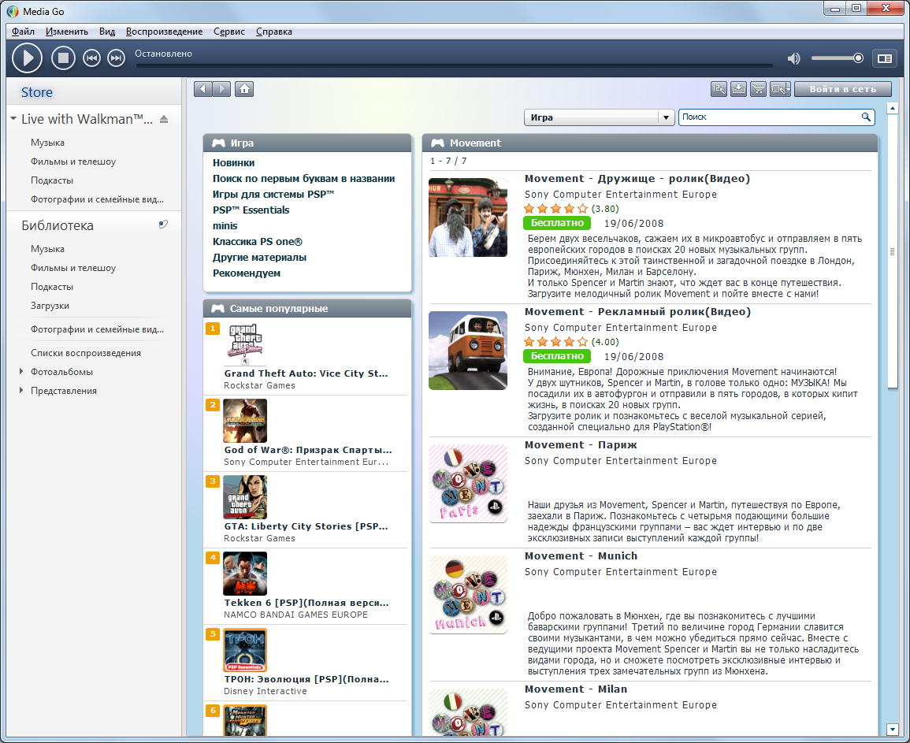
Task: Open the Рекомендуем link
Action: pyautogui.click(x=246, y=273)
